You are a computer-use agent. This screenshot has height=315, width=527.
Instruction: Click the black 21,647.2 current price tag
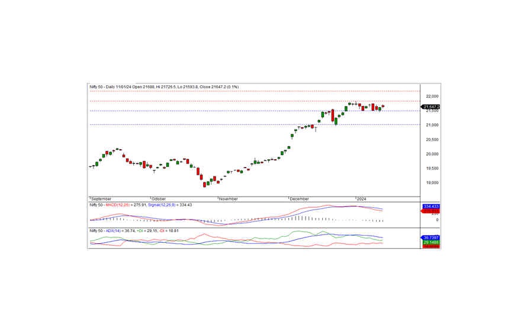[430, 107]
